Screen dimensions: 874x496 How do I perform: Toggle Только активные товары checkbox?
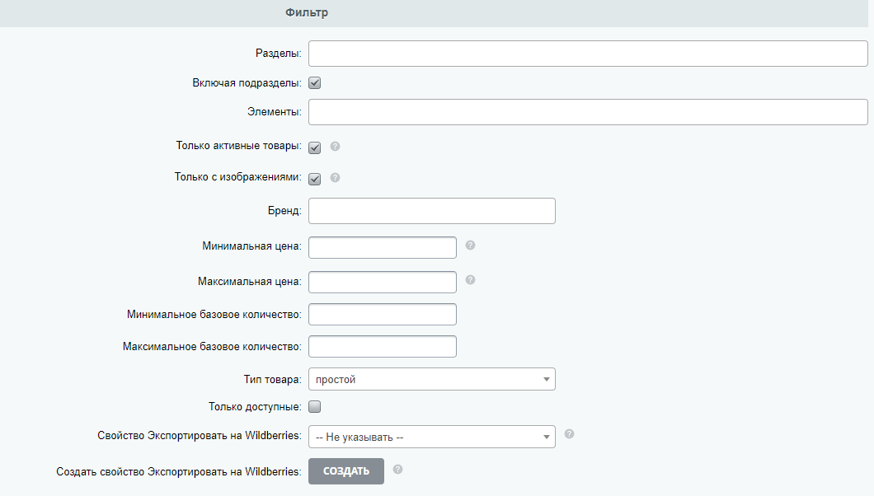315,147
